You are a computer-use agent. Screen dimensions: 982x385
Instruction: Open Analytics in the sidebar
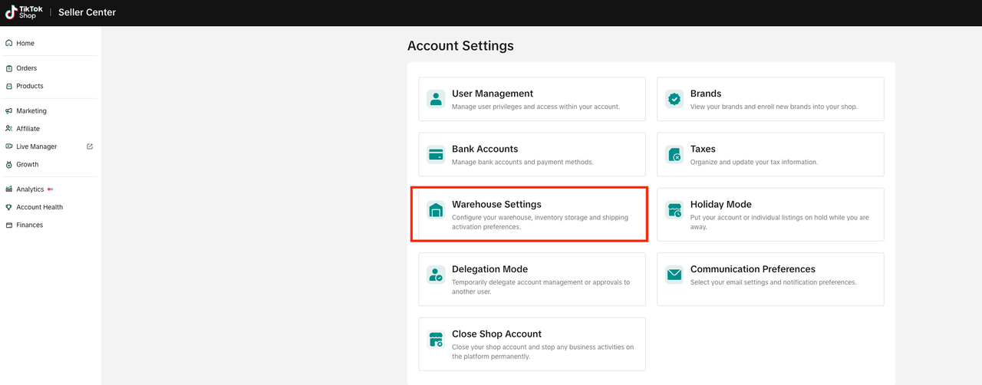click(x=30, y=189)
